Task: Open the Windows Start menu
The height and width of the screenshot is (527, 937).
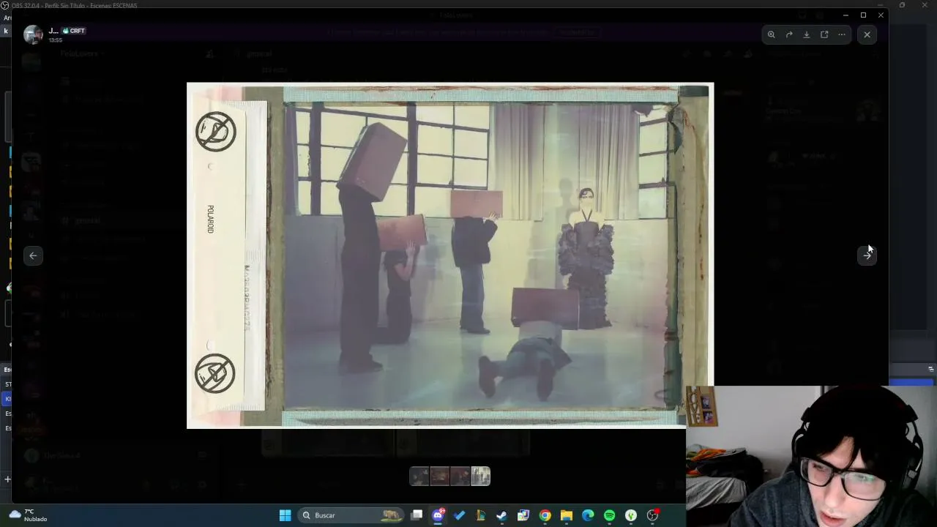Action: [x=285, y=515]
